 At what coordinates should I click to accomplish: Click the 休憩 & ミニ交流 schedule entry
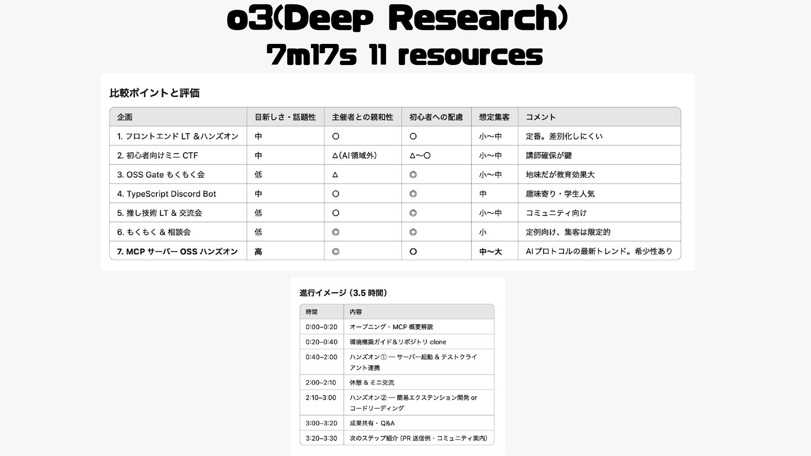point(372,383)
